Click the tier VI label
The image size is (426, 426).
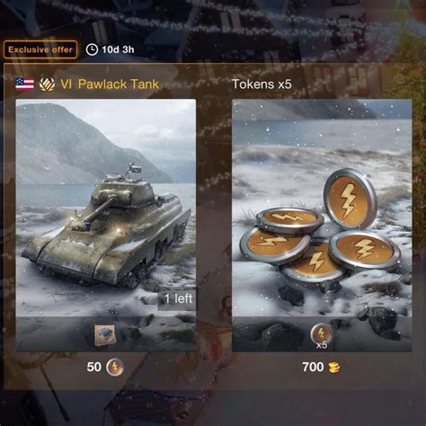tap(66, 84)
